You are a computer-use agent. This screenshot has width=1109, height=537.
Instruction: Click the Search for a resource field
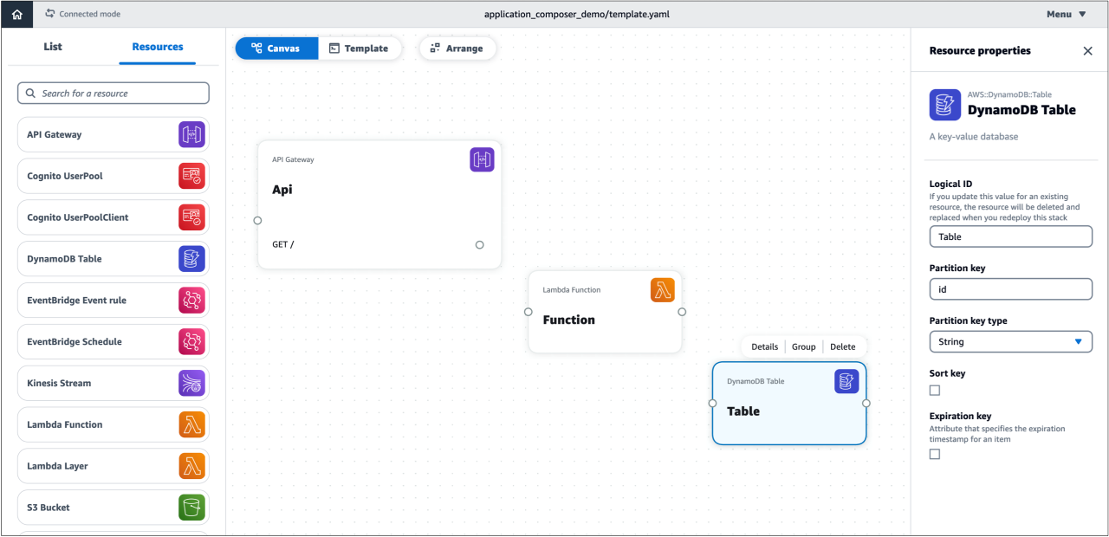point(113,94)
